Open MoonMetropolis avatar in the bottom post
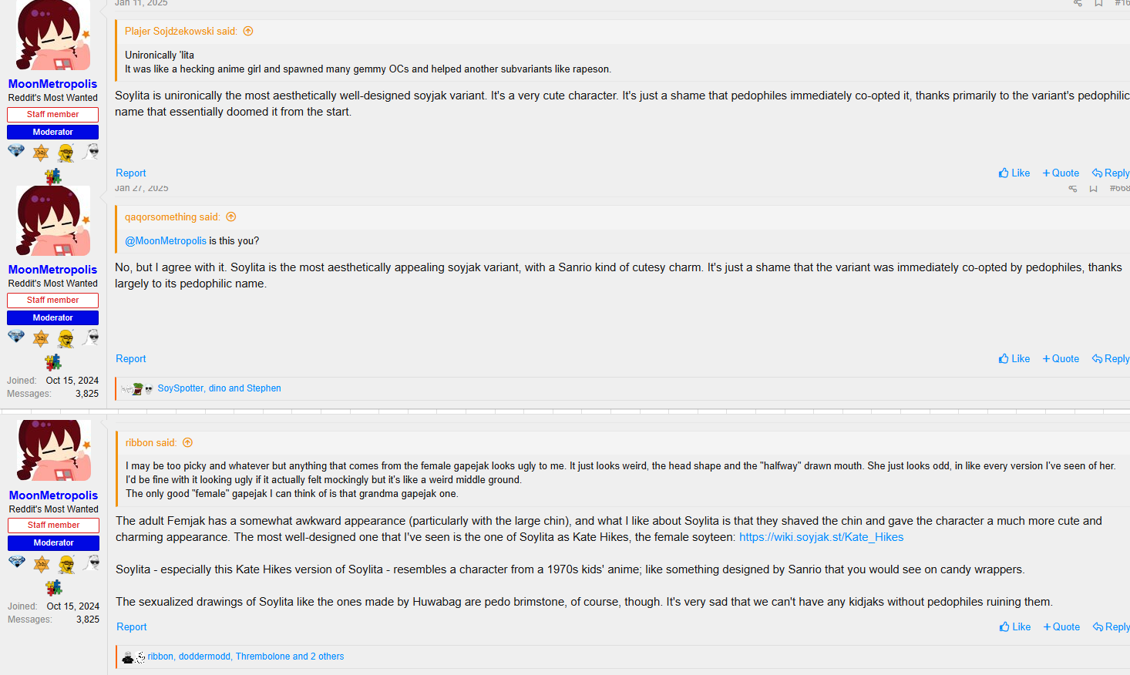1130x675 pixels. (x=54, y=451)
